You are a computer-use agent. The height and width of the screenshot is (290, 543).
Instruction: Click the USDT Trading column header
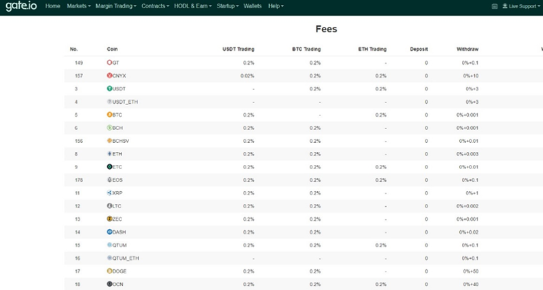tap(238, 49)
